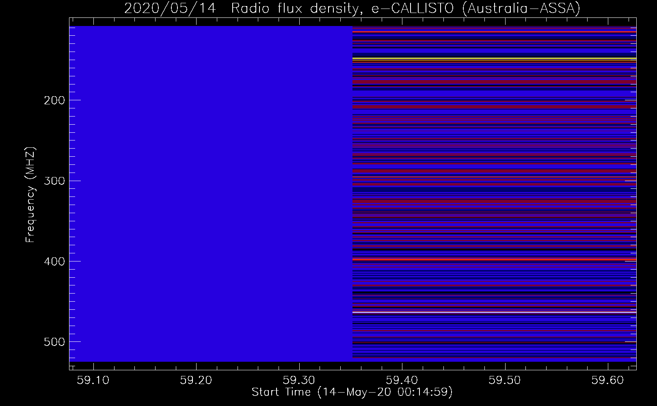Viewport: 657px width, 406px height.
Task: Click the plot title '2020/05/14 Radio flux density'
Action: pos(241,8)
